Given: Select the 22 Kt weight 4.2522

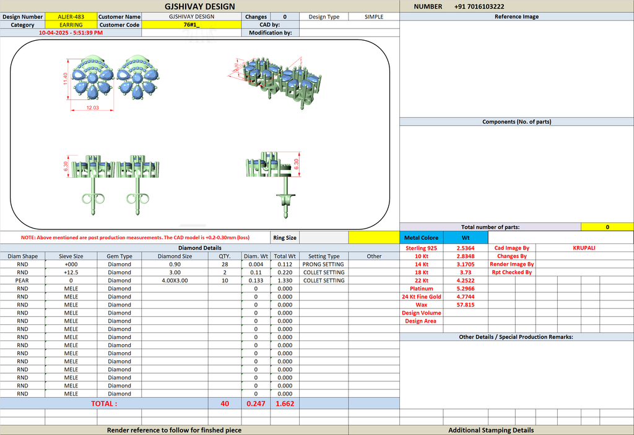Looking at the screenshot, I should (466, 281).
